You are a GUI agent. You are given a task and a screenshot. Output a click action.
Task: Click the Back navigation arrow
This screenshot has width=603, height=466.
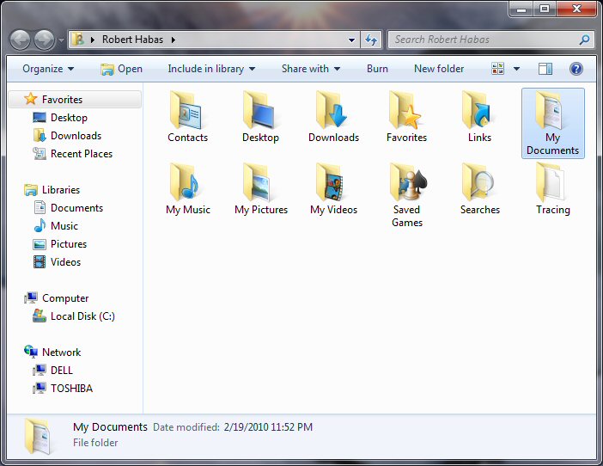coord(21,40)
